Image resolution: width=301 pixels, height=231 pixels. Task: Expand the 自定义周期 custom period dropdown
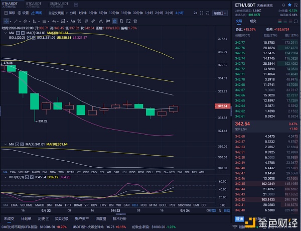(56, 13)
